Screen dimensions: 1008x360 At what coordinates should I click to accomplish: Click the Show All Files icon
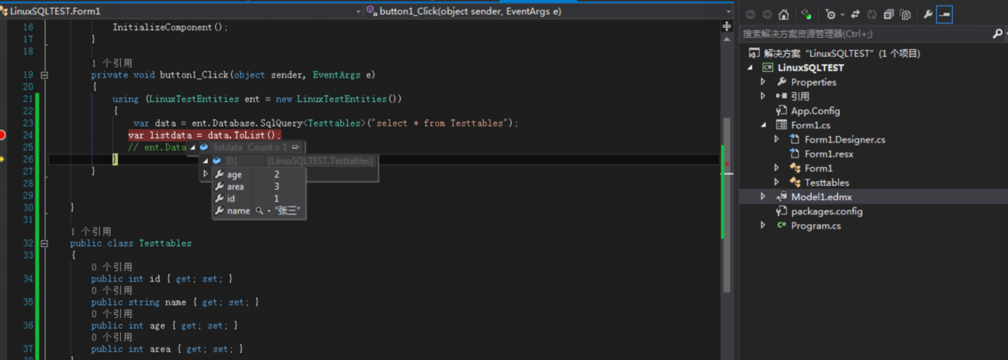[905, 14]
